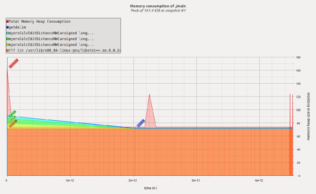Viewport: 316px width, 194px height.
Task: Click the '120' y-axis tick label
Action: tap(298, 97)
